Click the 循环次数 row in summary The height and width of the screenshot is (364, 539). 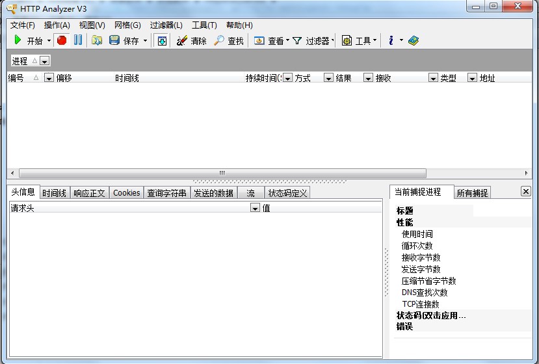point(463,246)
